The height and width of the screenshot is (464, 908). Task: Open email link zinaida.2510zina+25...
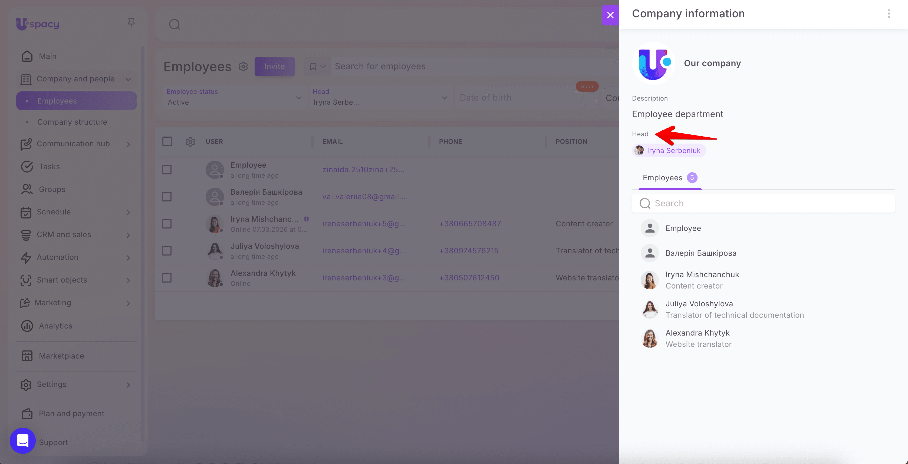click(363, 170)
